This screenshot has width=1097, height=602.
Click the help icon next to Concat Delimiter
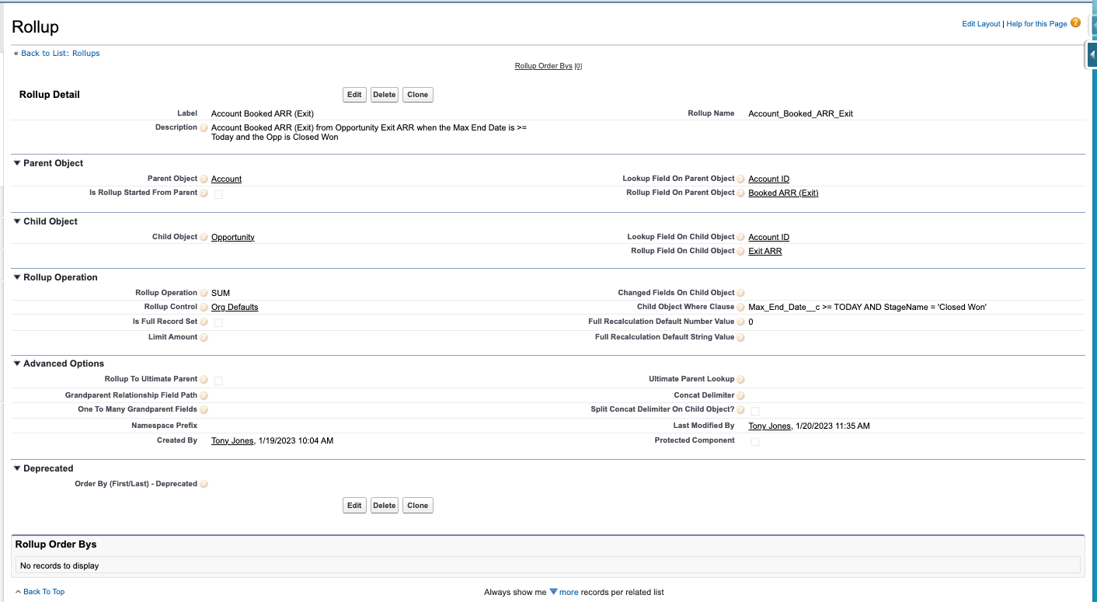coord(740,395)
